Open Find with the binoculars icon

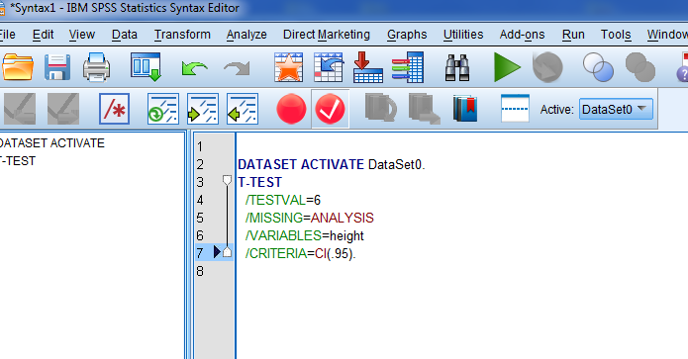tap(457, 67)
